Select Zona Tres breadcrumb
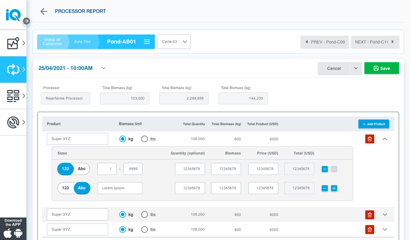The height and width of the screenshot is (240, 410). click(82, 42)
